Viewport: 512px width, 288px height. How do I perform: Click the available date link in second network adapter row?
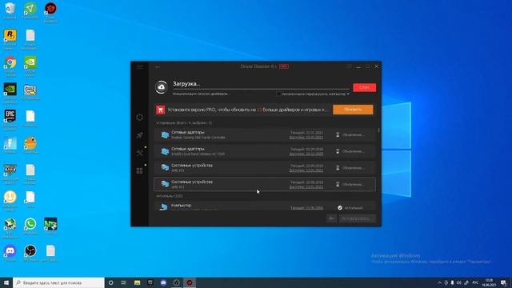click(x=306, y=154)
